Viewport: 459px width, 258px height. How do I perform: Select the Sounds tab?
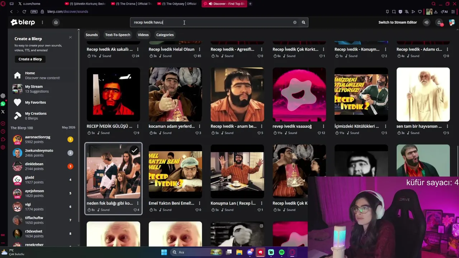[x=91, y=35]
